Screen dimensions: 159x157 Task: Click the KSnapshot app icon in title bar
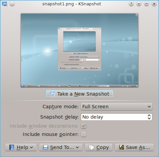(x=5, y=4)
